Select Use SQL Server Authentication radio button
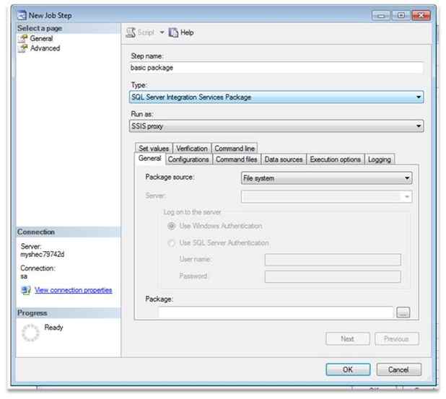The width and height of the screenshot is (446, 399). pyautogui.click(x=172, y=243)
